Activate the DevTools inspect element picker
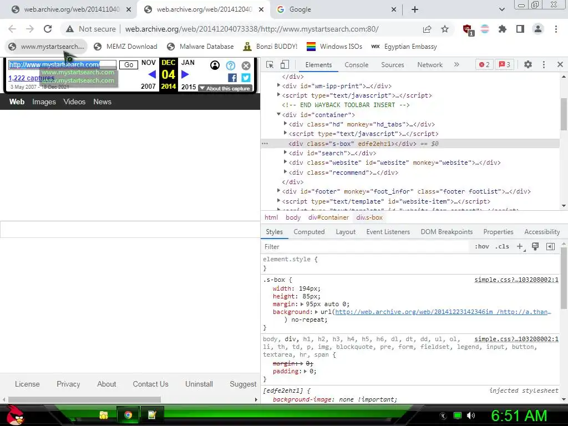 point(270,64)
